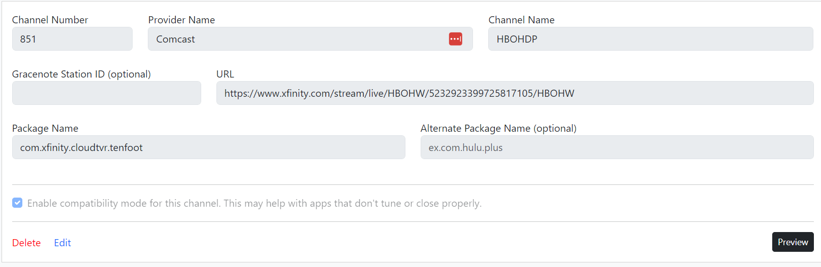
Task: Click the 'Provider Name' label
Action: pyautogui.click(x=181, y=20)
